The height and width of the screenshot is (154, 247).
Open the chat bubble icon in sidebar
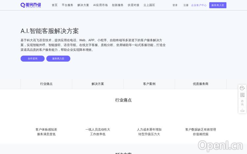pyautogui.click(x=242, y=88)
